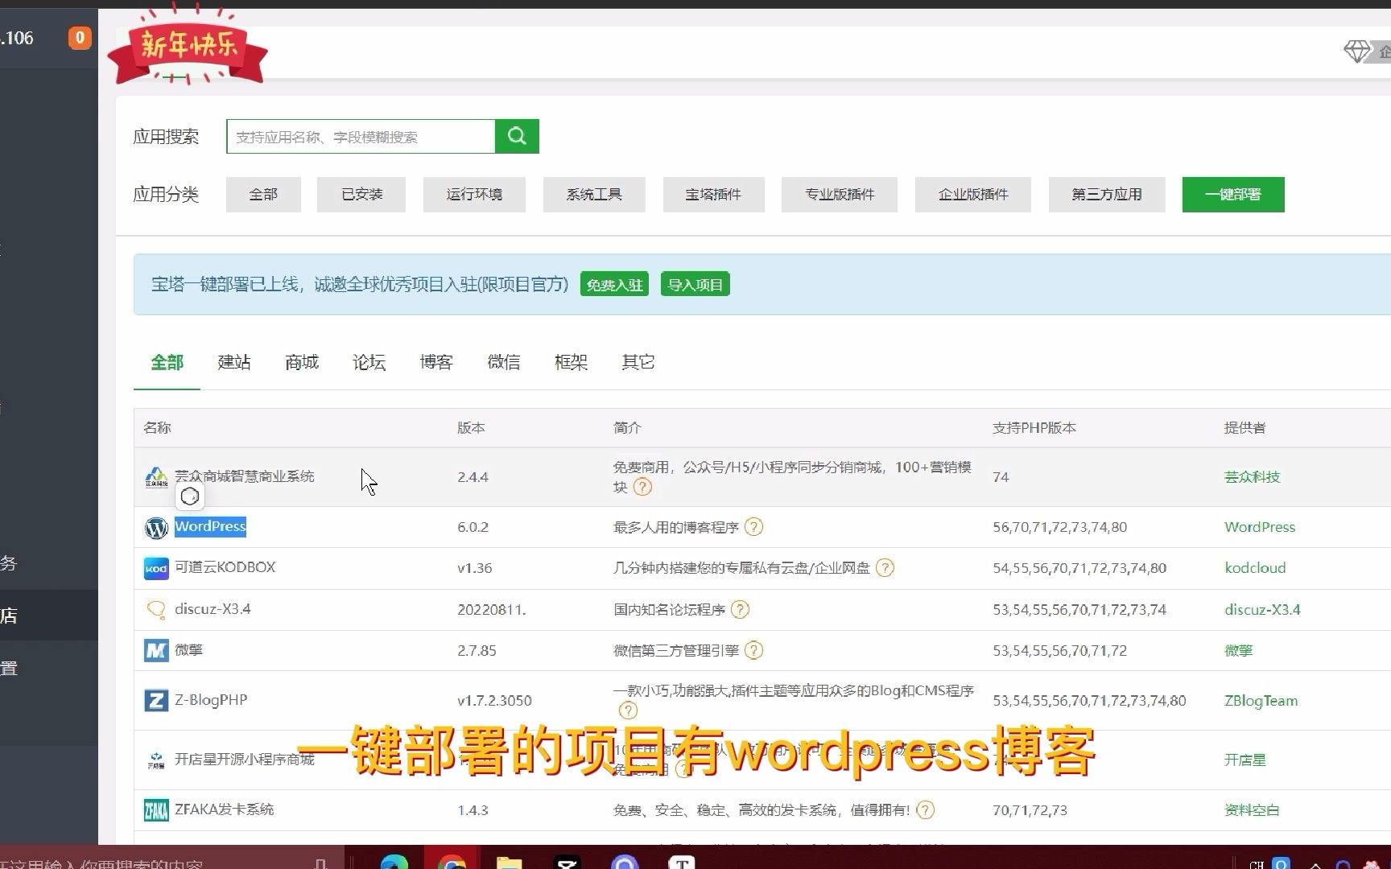The width and height of the screenshot is (1391, 869).
Task: Switch to the 全部 deployment tab
Action: point(167,362)
